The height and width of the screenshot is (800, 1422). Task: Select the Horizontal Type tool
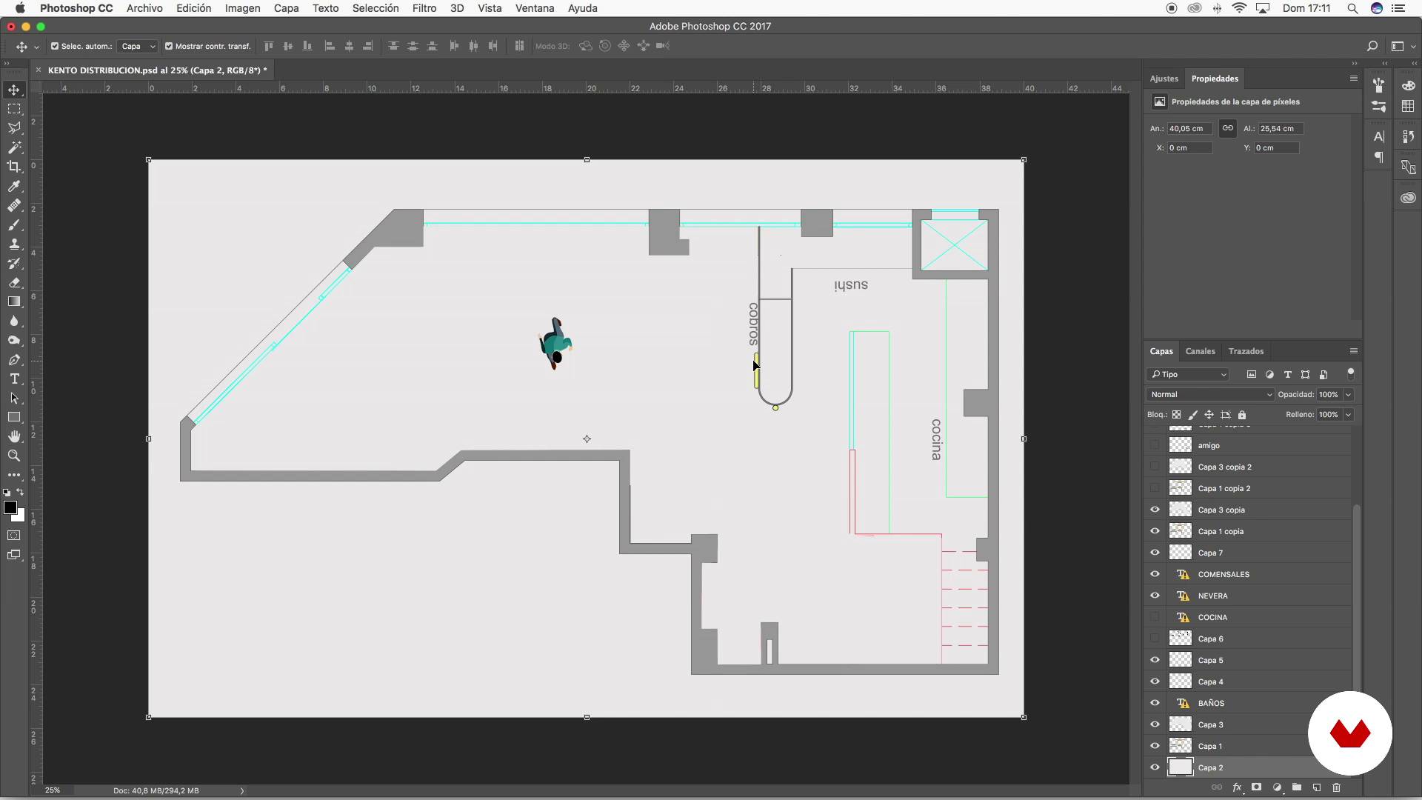click(14, 379)
